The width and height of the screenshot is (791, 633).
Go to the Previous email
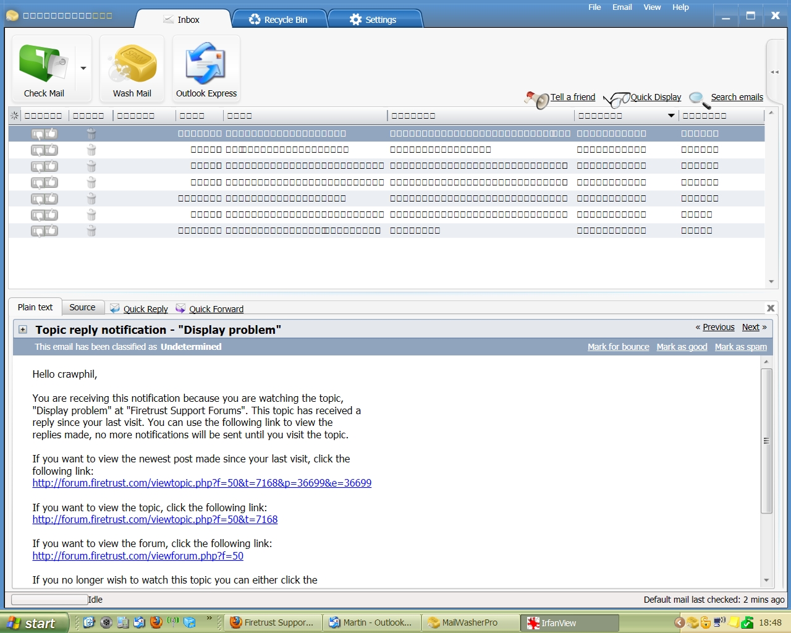click(x=718, y=327)
